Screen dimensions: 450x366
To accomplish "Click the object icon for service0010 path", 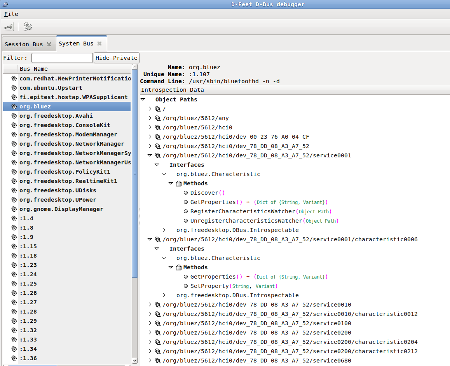I will click(157, 305).
